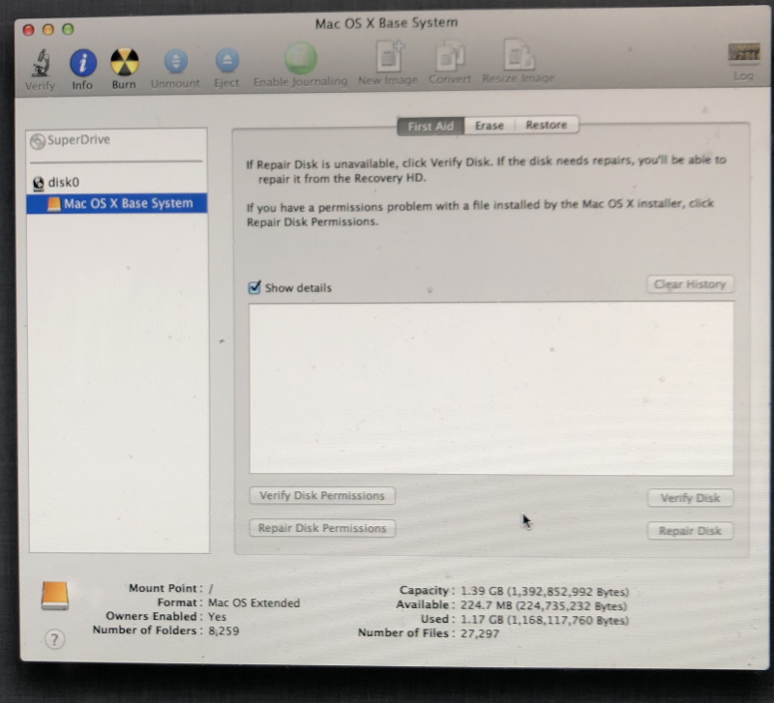The image size is (774, 703).
Task: Click the Unmount toolbar icon
Action: 176,61
